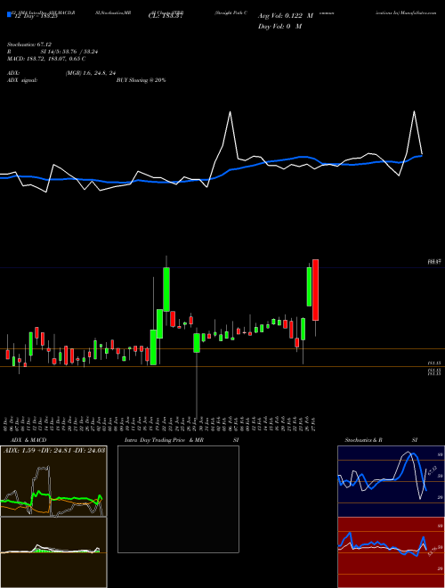Image resolution: width=445 pixels, height=588 pixels.
Task: Select the "Day Vol: 0 M" text
Action: pos(279,26)
